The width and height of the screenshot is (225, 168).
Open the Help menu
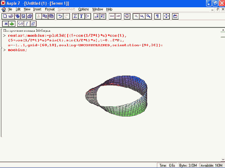[109, 9]
